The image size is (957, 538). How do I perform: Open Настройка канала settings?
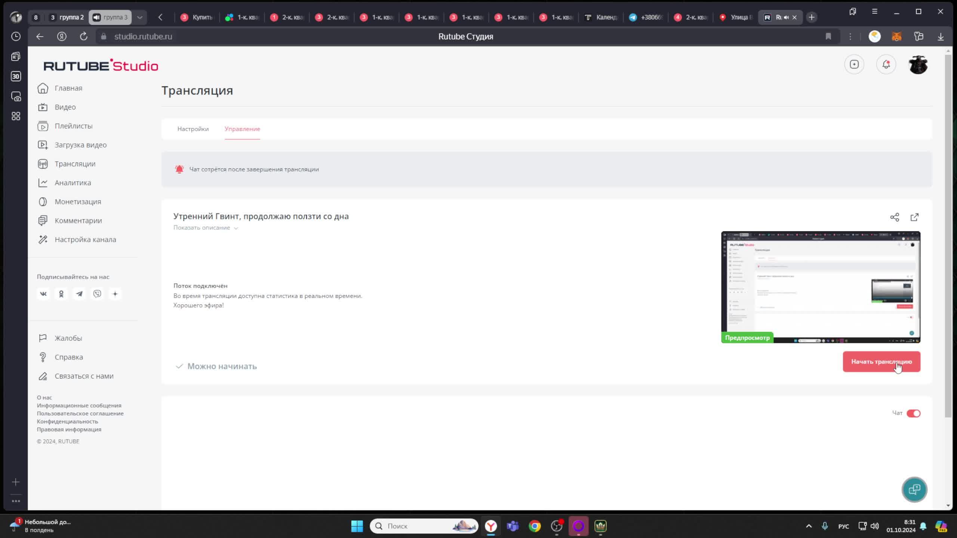coord(77,239)
